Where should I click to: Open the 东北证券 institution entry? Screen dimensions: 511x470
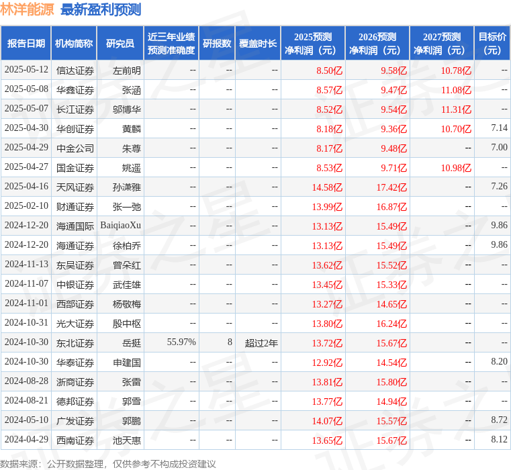(75, 343)
